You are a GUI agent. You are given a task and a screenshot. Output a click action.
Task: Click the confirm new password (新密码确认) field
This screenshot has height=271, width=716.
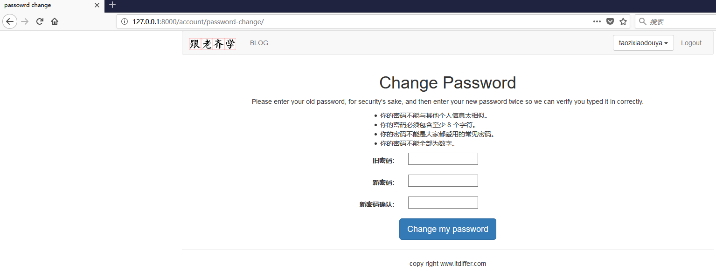tap(443, 203)
